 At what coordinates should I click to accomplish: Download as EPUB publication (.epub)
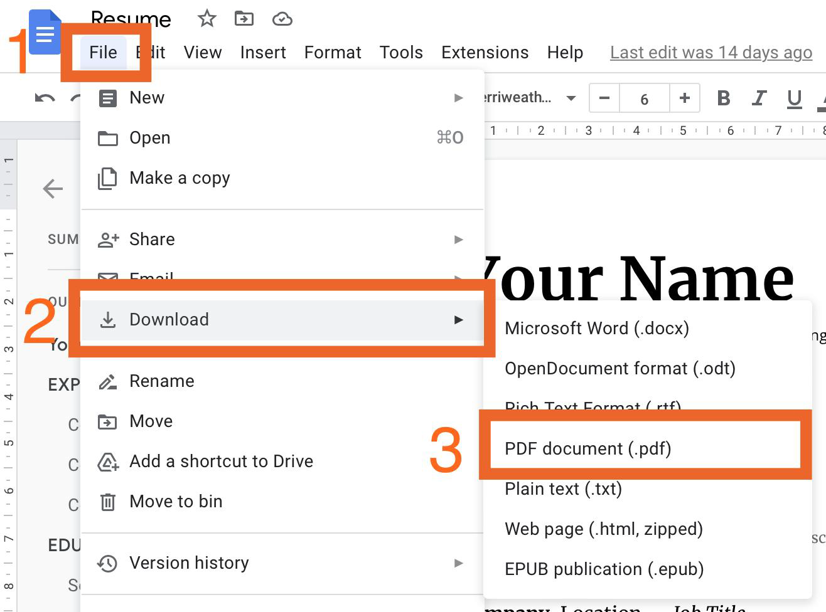648,569
